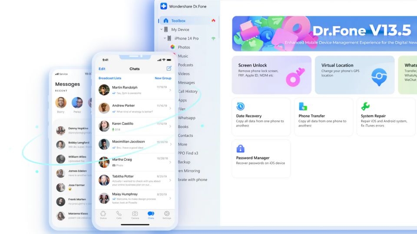Tap Perez's recent contact avatar
Screen dimensions: 417x234
click(x=77, y=102)
